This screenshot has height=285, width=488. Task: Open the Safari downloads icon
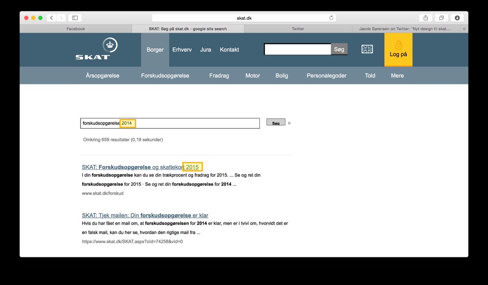[x=457, y=18]
